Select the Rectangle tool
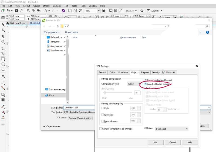216x152 pixels. [x=3, y=59]
